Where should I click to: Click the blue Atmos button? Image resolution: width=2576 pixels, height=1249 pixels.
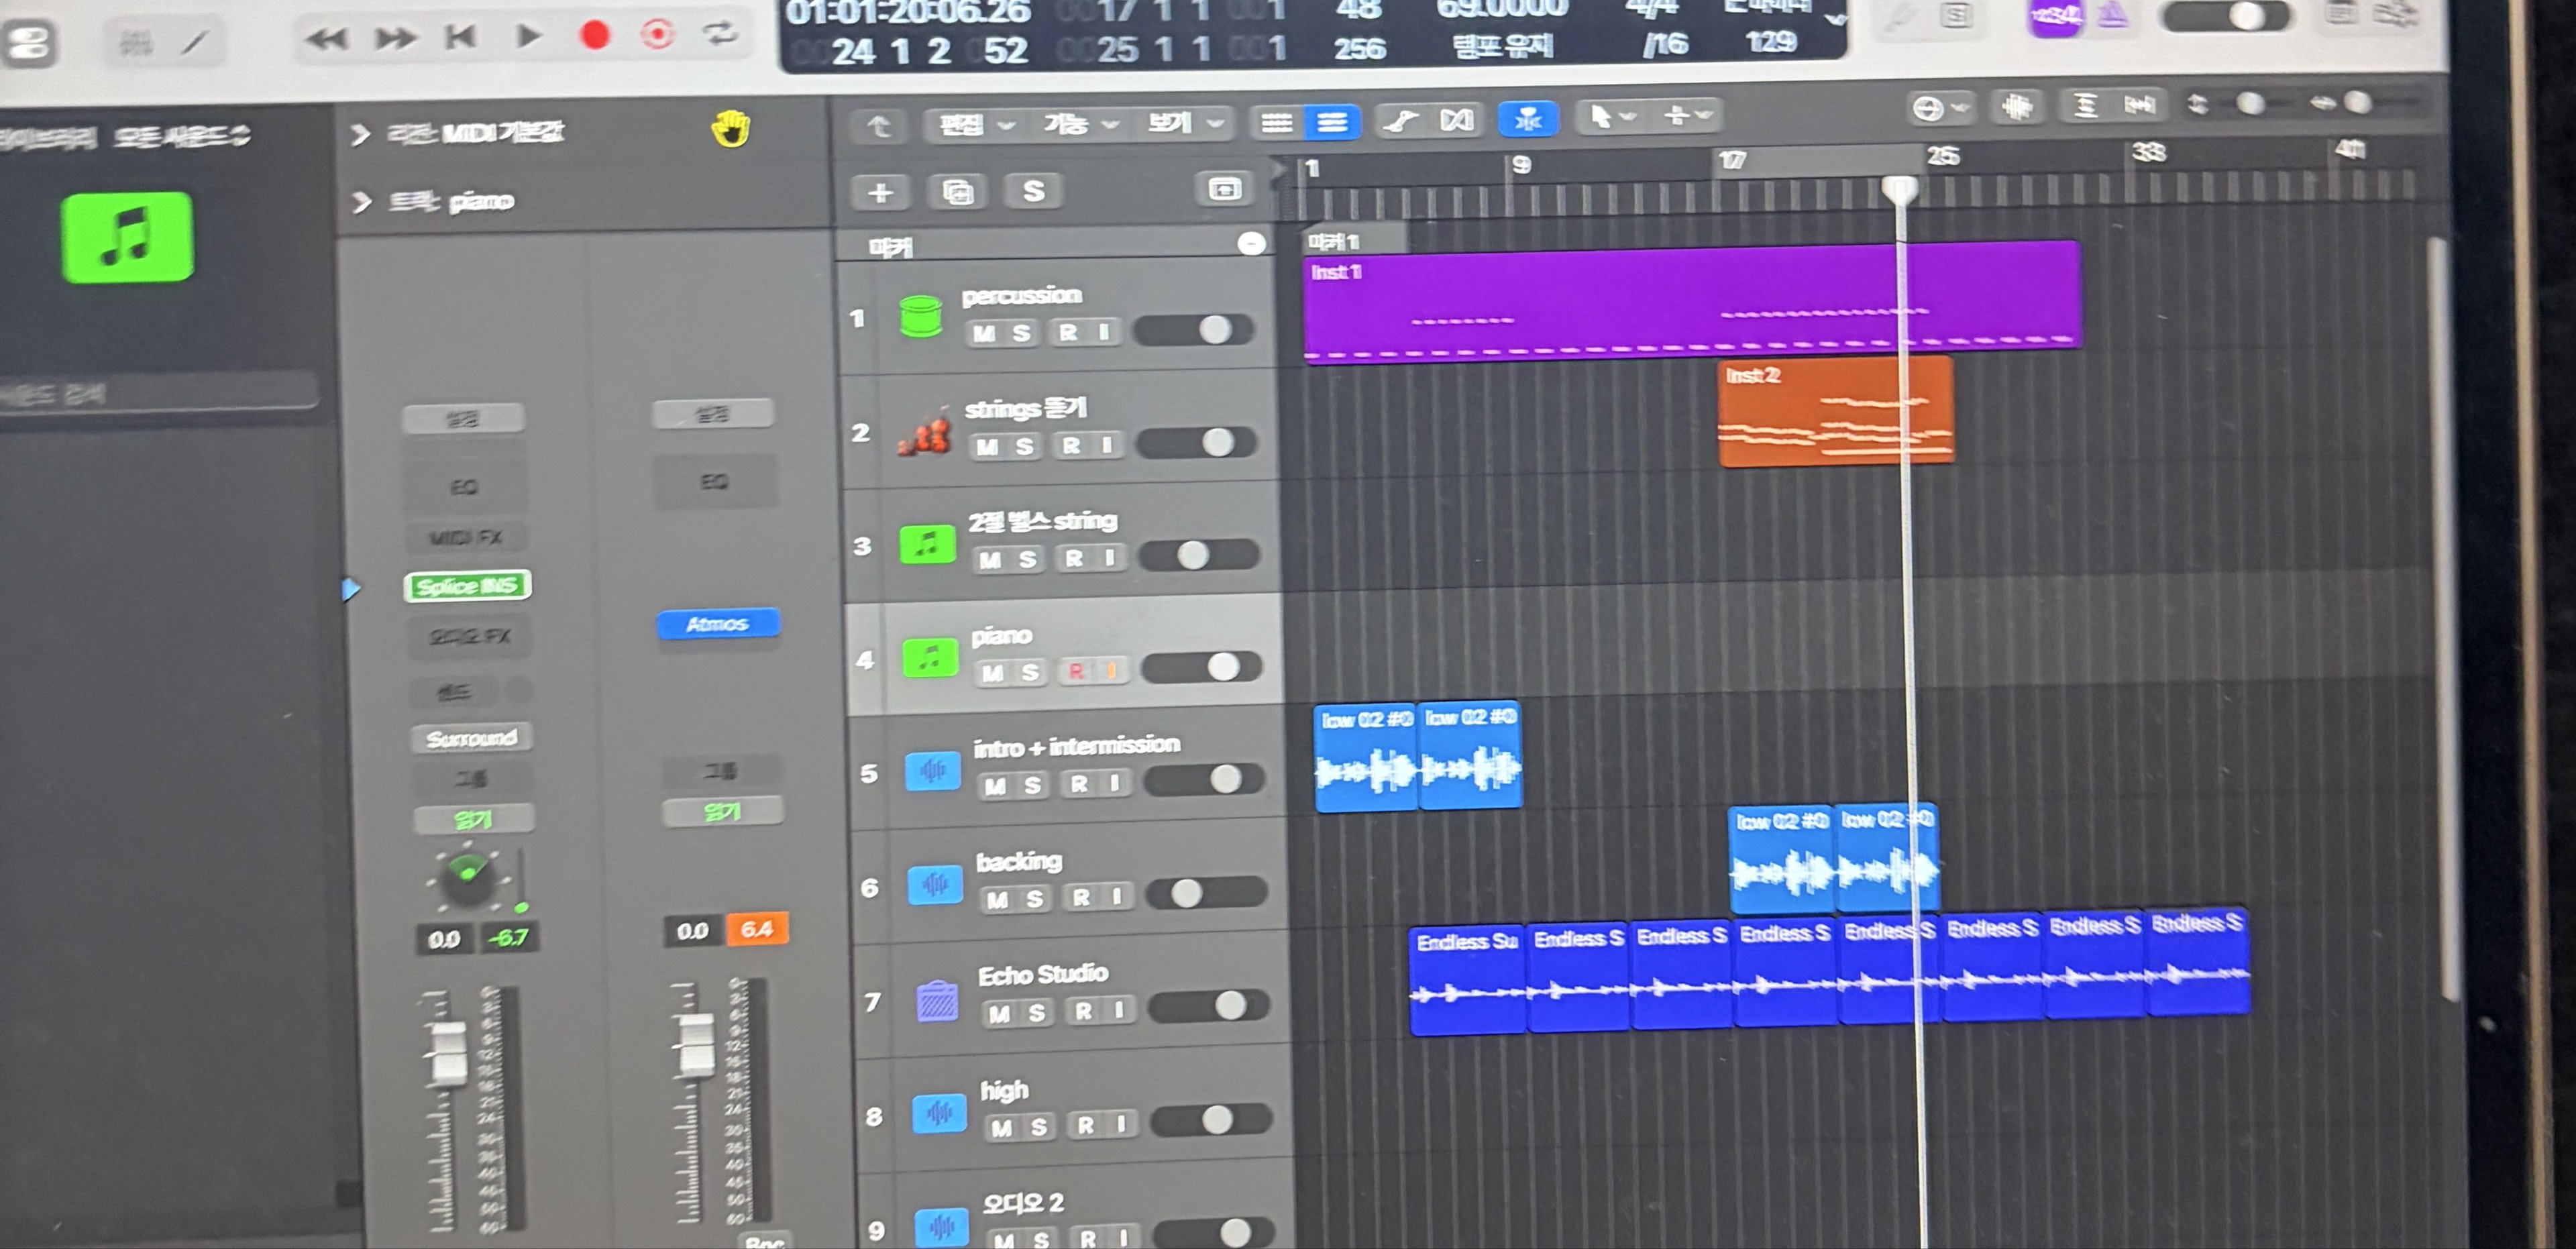pos(717,624)
